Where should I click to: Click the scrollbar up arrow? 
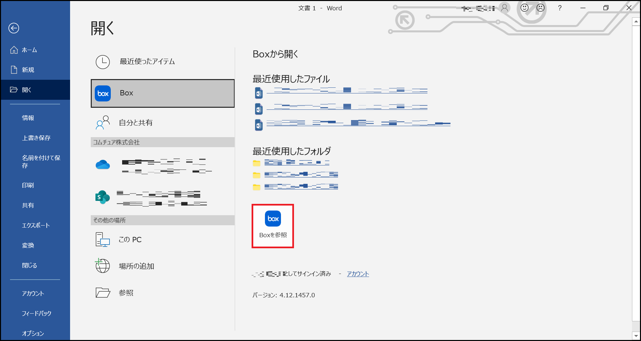(636, 22)
